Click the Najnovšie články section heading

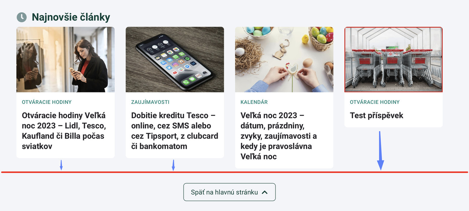coord(71,17)
